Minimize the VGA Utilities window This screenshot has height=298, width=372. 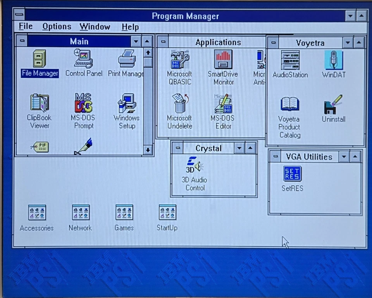[x=344, y=157]
